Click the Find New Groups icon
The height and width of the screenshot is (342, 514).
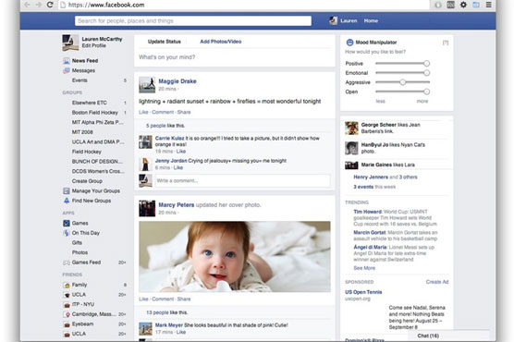pyautogui.click(x=67, y=201)
